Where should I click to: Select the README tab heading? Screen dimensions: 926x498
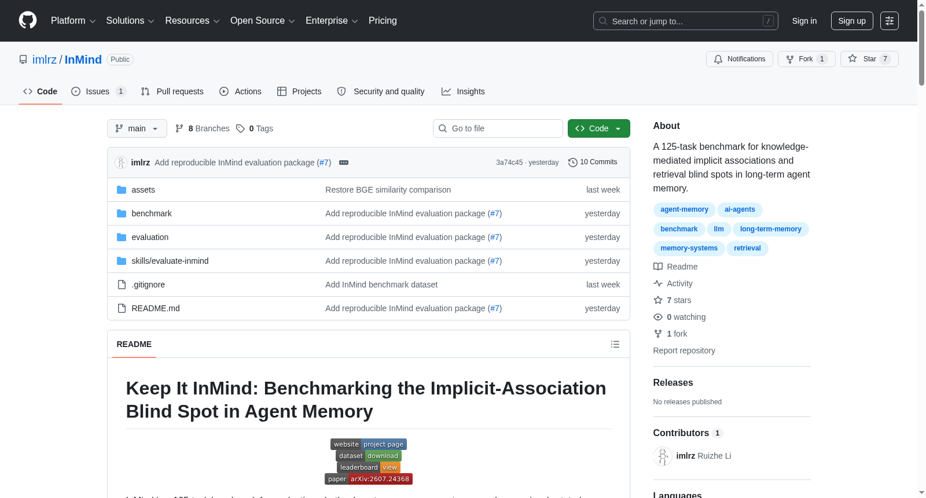click(134, 344)
